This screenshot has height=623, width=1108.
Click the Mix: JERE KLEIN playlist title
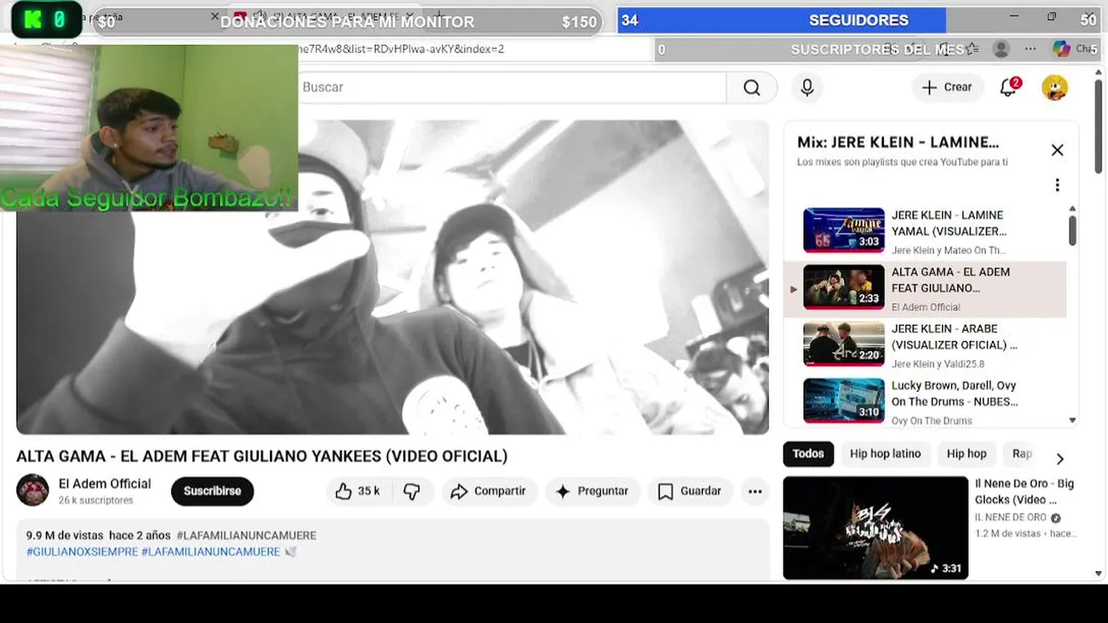898,142
